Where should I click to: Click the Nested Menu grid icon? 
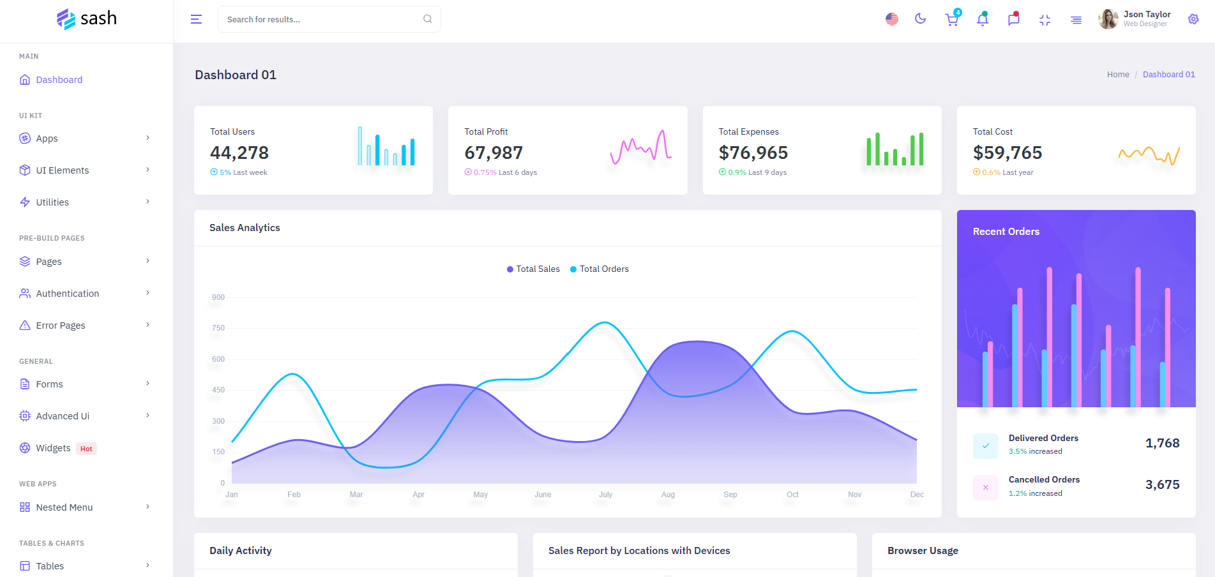tap(25, 507)
